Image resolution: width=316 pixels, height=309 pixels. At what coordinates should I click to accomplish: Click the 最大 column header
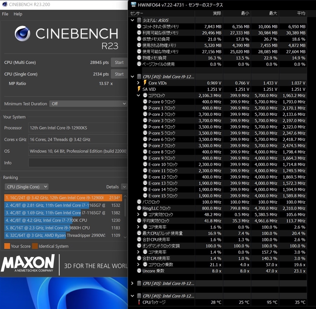click(x=265, y=13)
